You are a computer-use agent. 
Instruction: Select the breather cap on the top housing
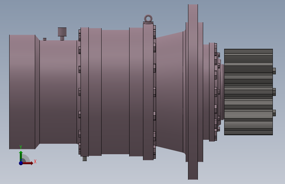click(62, 32)
